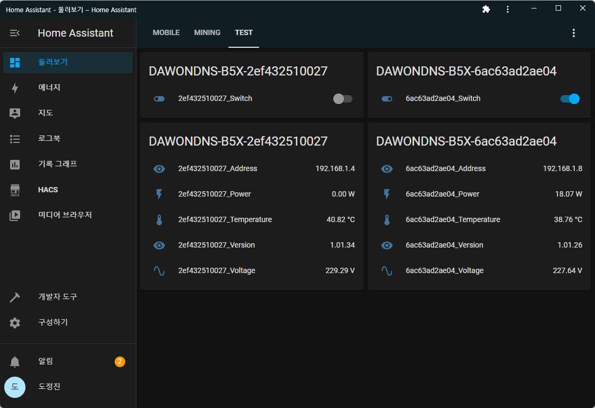Click flash icon for 6ac63ad2ae04_Power

(x=387, y=194)
